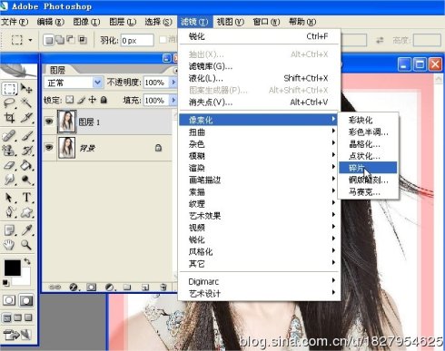Click new adjustment layer icon
Image resolution: width=445 pixels, height=351 pixels.
110,287
